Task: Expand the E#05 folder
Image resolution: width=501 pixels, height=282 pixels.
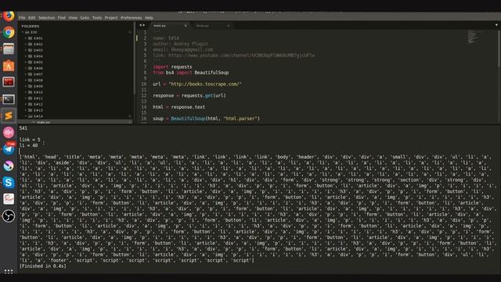Action: [26, 63]
